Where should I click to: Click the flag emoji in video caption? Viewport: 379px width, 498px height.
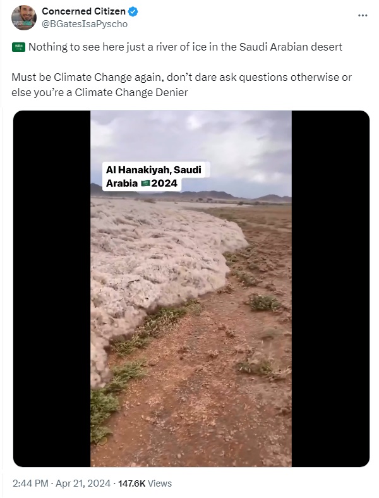coord(145,183)
